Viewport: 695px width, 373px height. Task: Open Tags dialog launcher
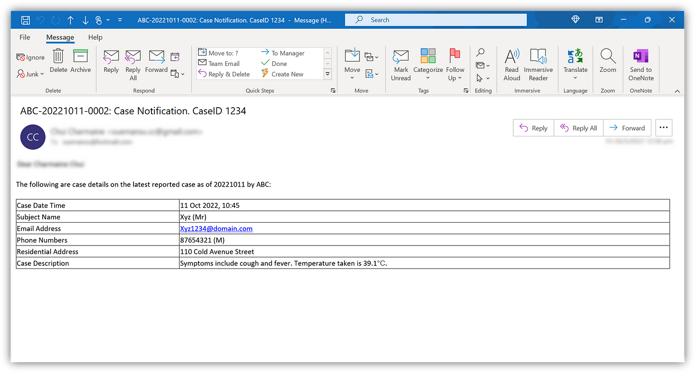pos(466,91)
